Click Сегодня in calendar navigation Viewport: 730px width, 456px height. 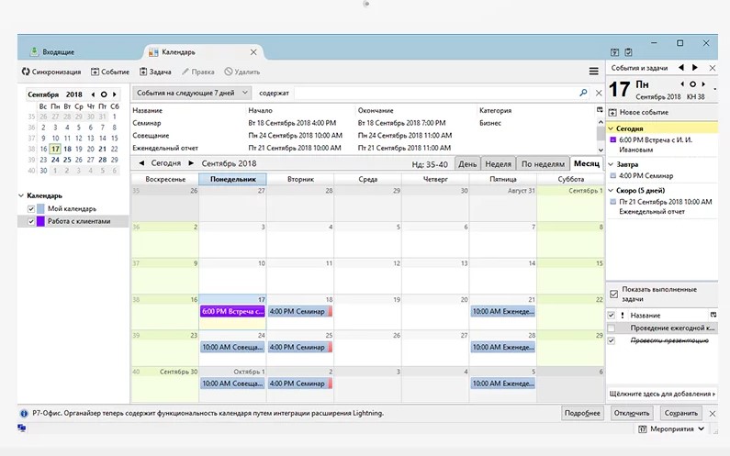click(x=165, y=163)
